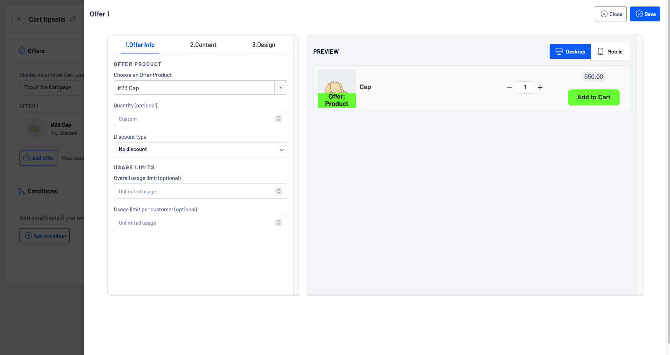Image resolution: width=670 pixels, height=355 pixels.
Task: Switch preview to Mobile view
Action: (610, 52)
